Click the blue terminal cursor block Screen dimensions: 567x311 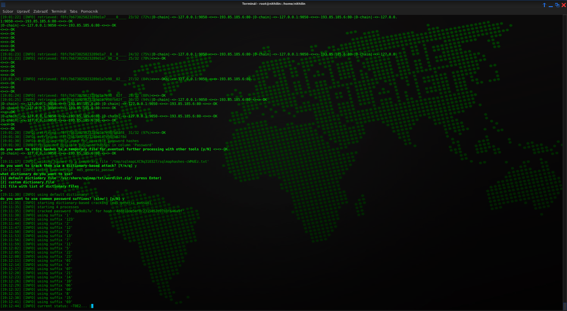pos(92,306)
